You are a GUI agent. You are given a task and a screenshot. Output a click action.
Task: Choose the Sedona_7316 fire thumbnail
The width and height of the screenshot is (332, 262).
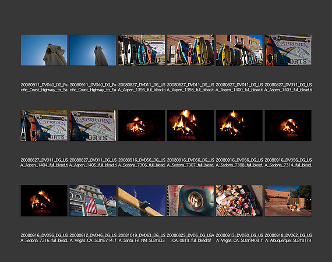click(44, 201)
